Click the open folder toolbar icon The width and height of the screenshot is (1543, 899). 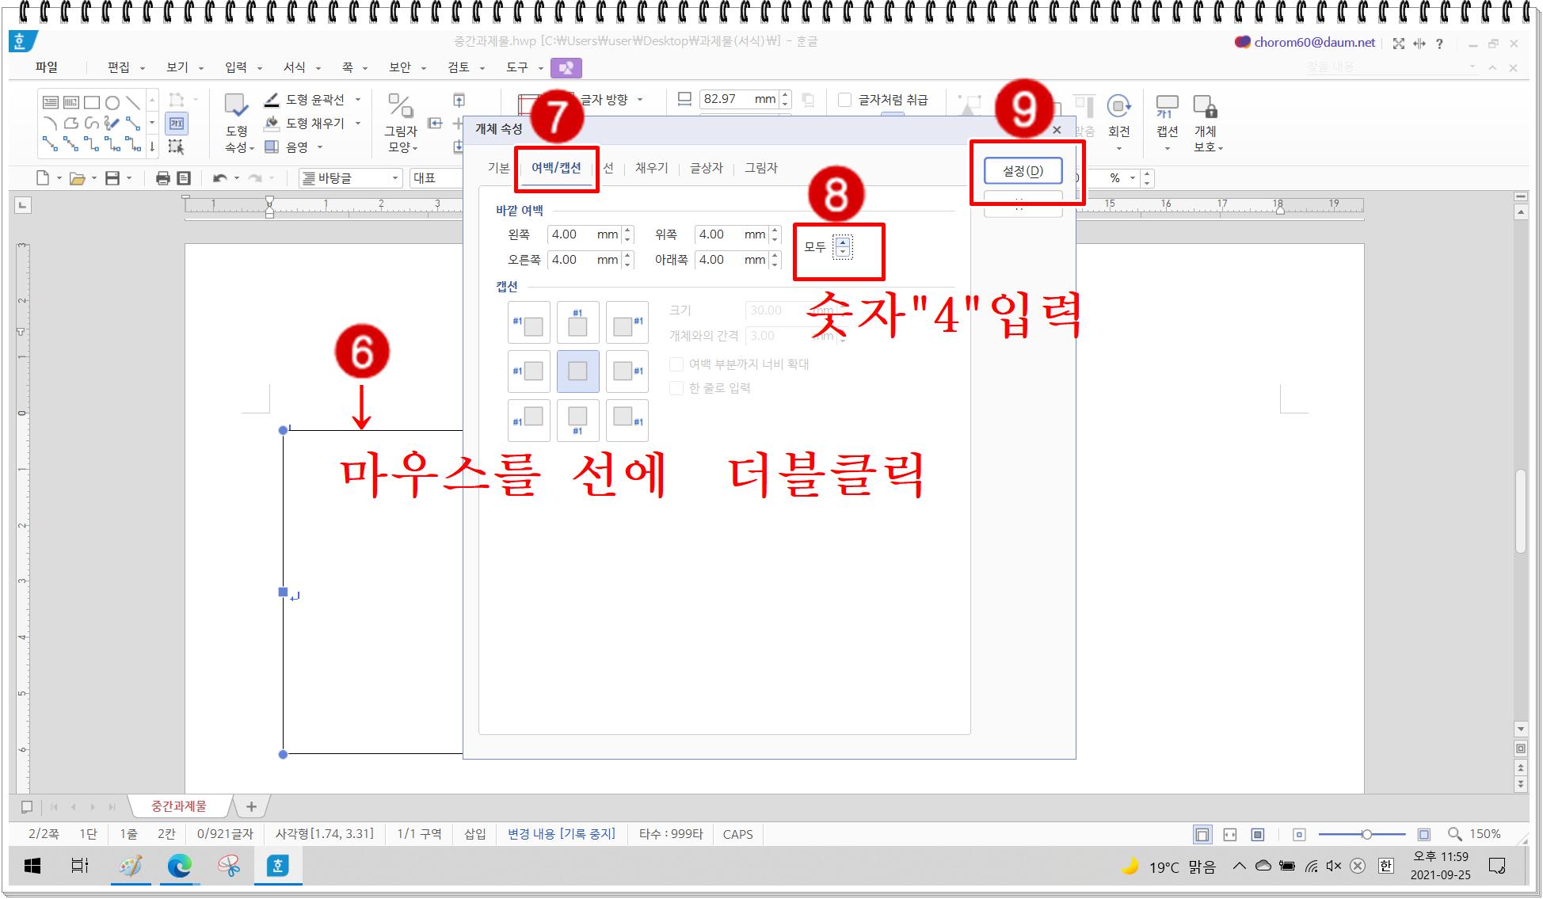[x=78, y=178]
